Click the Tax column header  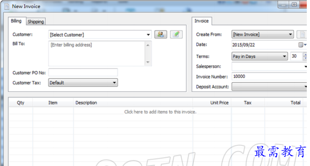[x=248, y=103]
